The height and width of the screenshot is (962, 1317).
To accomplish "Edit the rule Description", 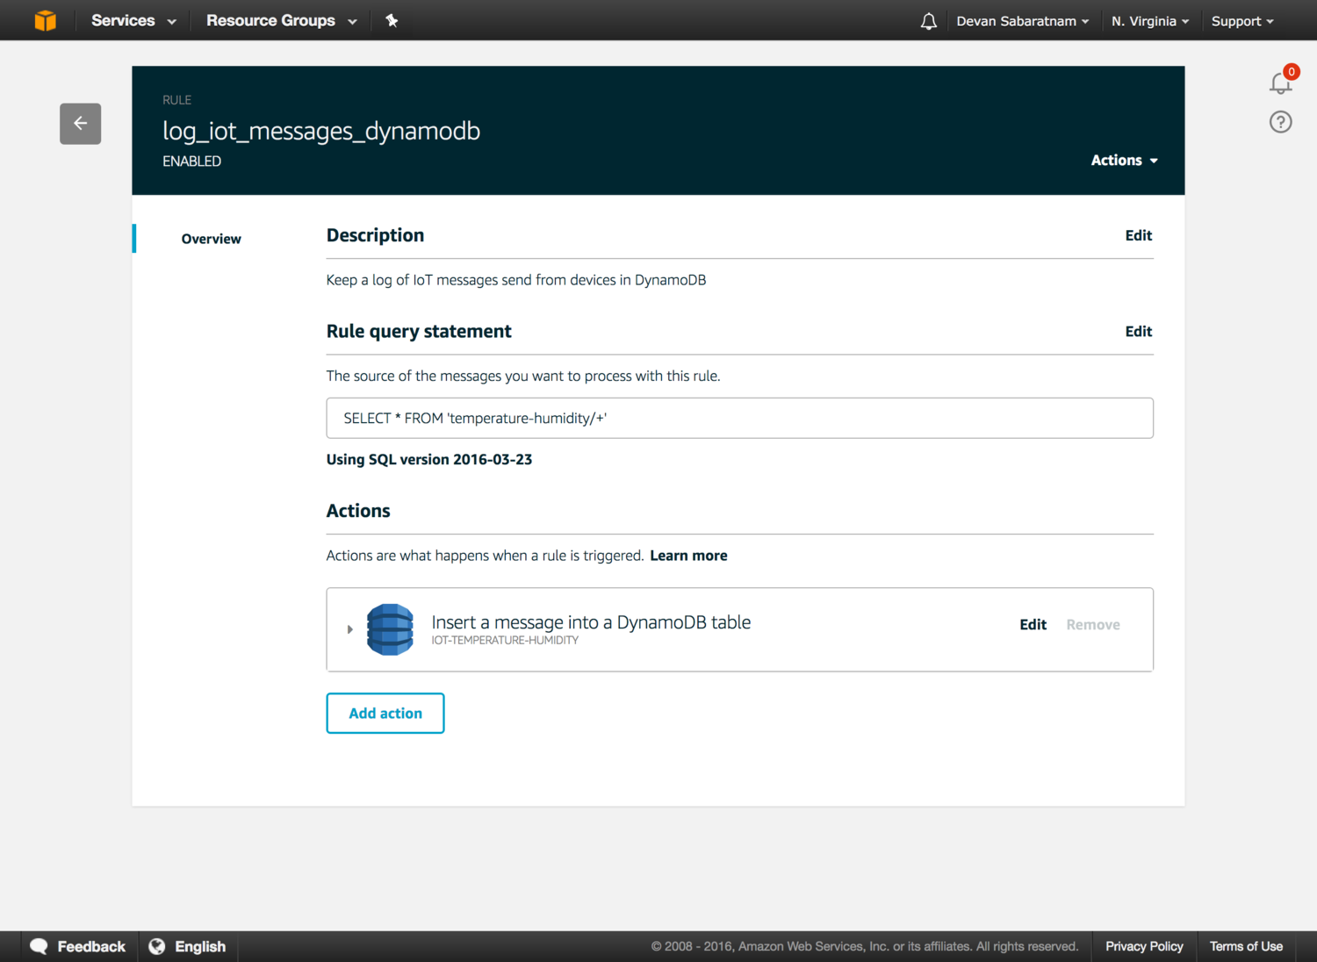I will pos(1139,235).
